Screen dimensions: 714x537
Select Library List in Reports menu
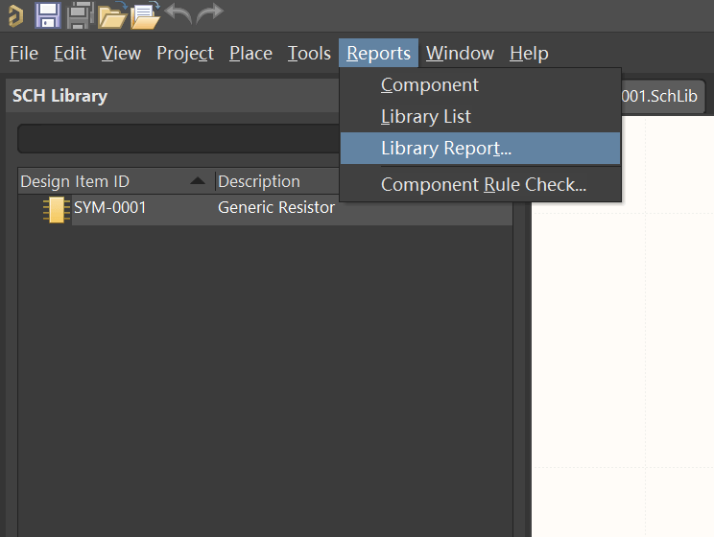coord(426,117)
